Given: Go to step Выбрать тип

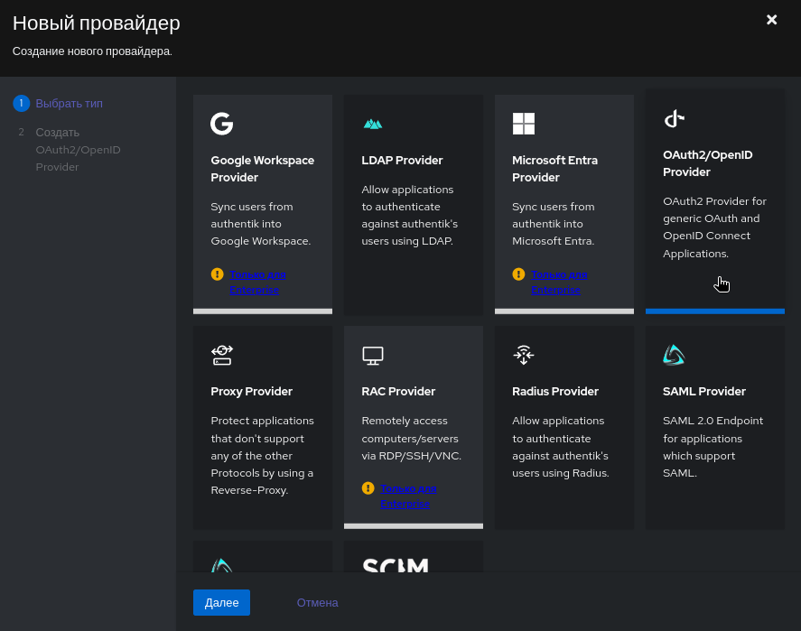Looking at the screenshot, I should [69, 103].
